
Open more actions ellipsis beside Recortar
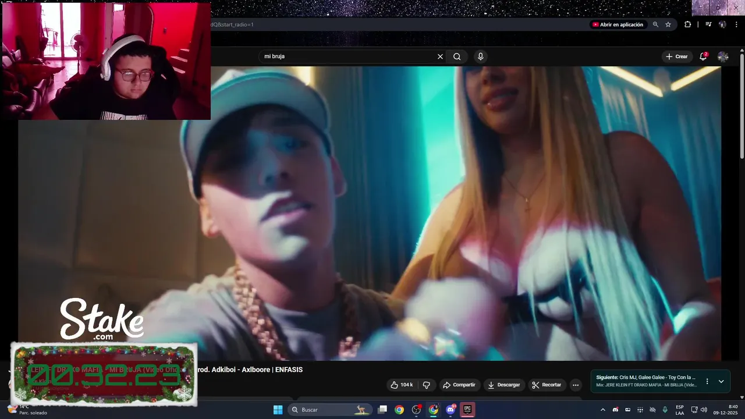coord(576,385)
